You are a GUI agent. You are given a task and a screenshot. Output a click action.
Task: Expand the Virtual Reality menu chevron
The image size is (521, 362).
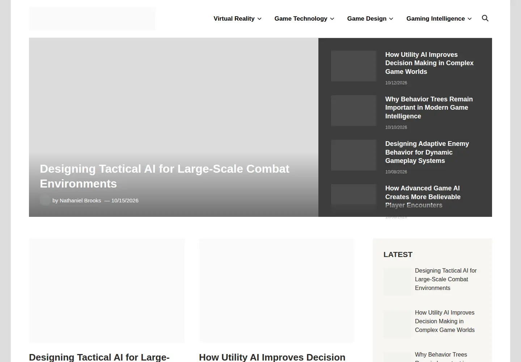(259, 19)
